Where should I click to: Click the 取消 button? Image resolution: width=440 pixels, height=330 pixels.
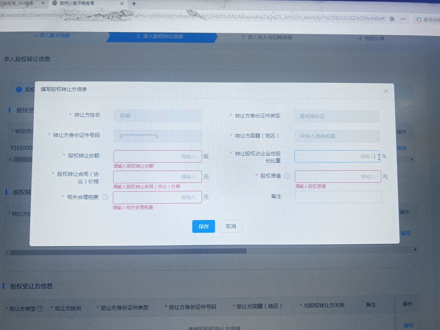[x=231, y=226]
